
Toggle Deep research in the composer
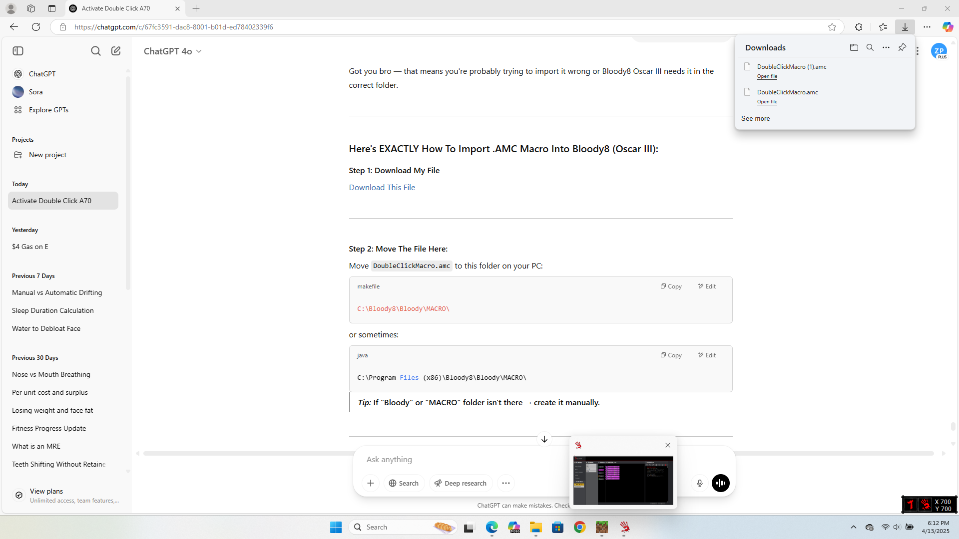[x=461, y=483]
